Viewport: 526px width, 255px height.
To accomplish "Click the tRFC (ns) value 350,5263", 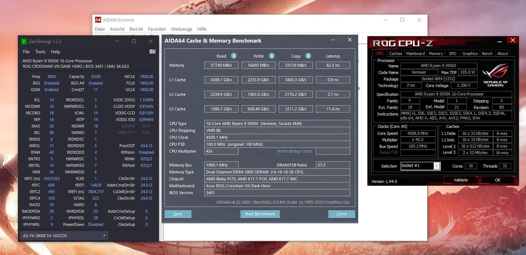I will pyautogui.click(x=51, y=178).
